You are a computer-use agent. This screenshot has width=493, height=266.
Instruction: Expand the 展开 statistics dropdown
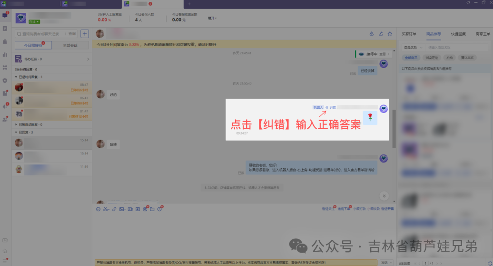(212, 18)
